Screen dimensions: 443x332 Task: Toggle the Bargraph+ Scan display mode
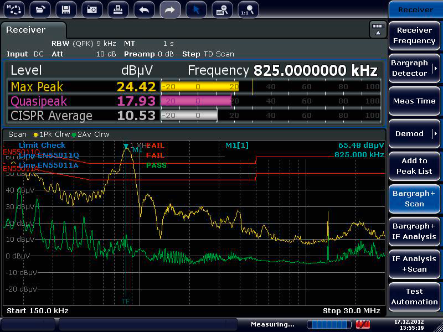click(414, 199)
